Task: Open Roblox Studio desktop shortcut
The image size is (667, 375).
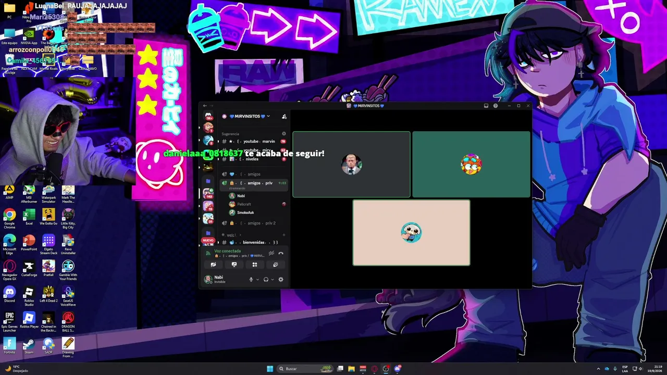Action: pyautogui.click(x=29, y=296)
